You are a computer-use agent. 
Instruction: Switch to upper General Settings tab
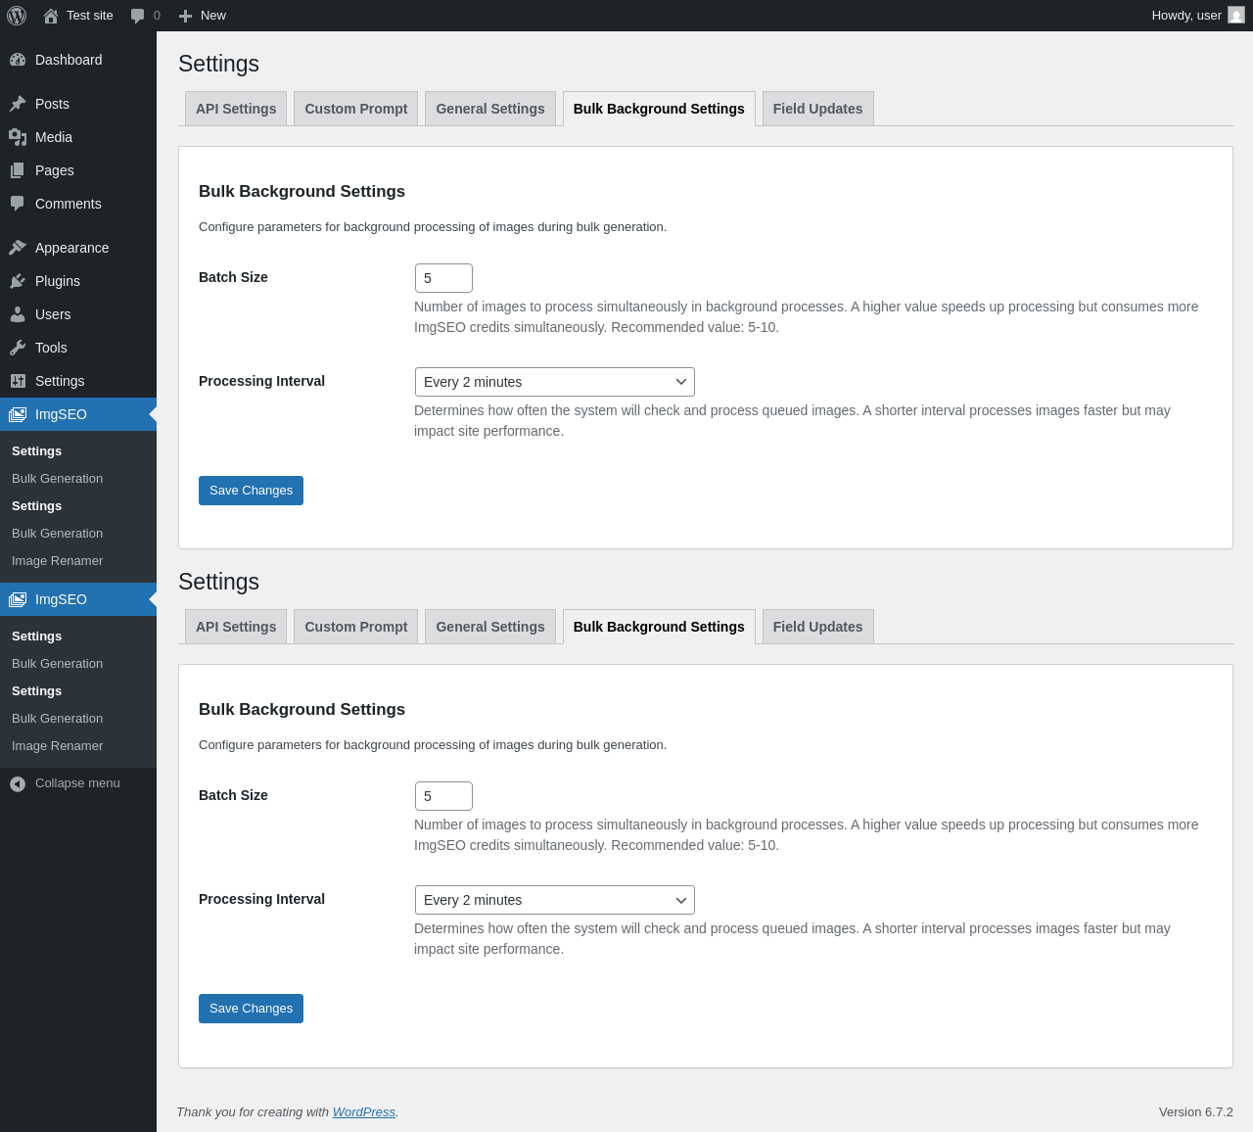click(x=490, y=109)
